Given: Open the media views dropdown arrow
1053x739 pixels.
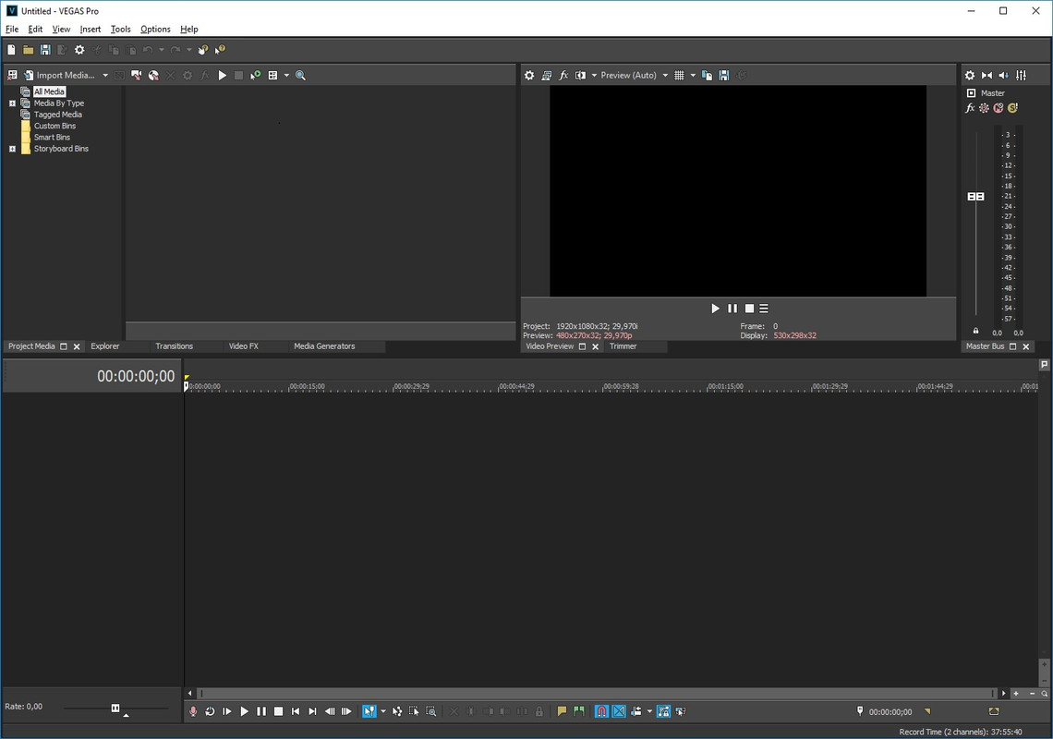Looking at the screenshot, I should point(286,75).
